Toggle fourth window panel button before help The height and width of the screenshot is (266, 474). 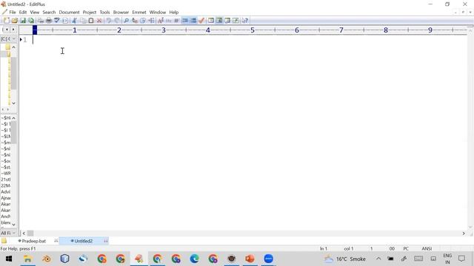[x=236, y=21]
